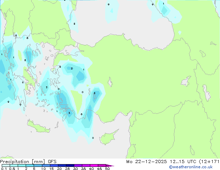Click the '35' legend scale label
This screenshot has width=220, height=170.
click(x=83, y=169)
